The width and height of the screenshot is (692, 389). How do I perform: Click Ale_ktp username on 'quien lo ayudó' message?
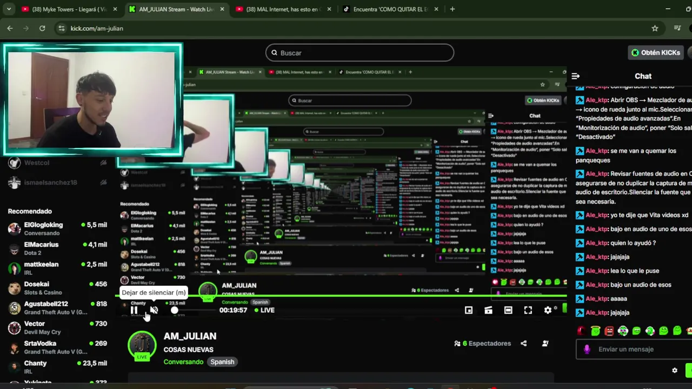[x=597, y=243]
